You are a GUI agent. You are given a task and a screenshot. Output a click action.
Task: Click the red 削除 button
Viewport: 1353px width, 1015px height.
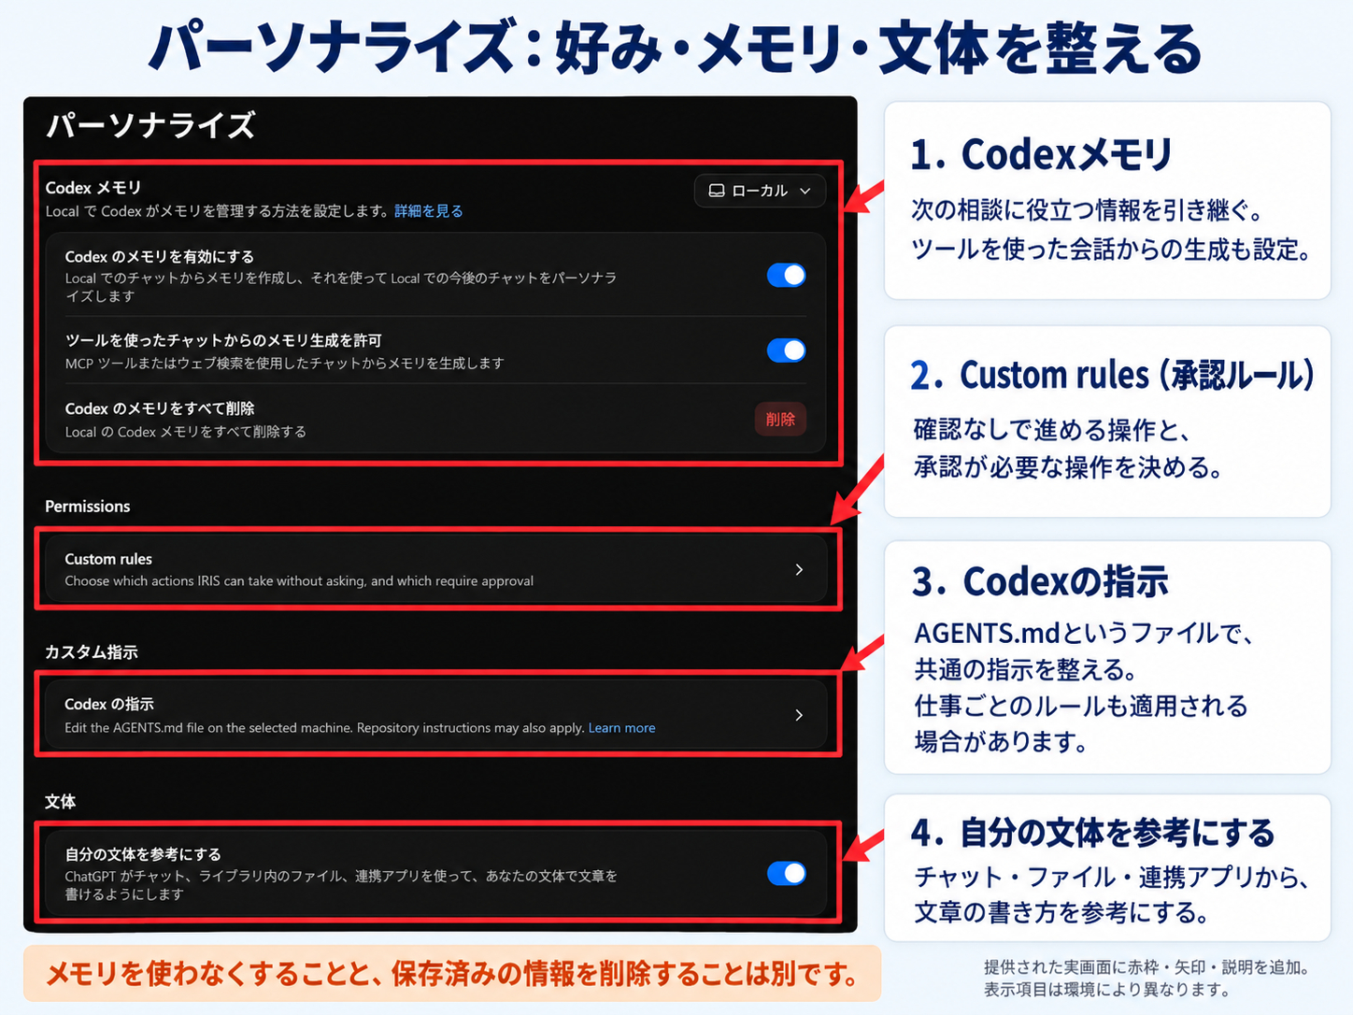(x=780, y=419)
